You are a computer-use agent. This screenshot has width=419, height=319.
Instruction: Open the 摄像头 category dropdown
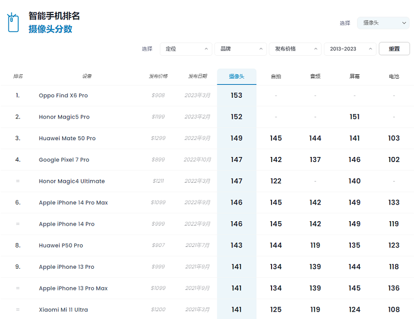pos(383,23)
